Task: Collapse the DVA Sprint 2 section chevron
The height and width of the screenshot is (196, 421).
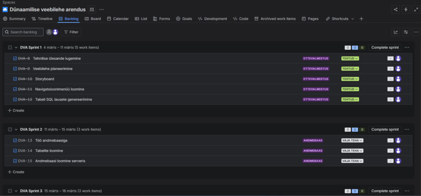Action: [16, 129]
